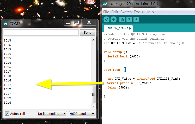The height and width of the screenshot is (124, 195).
Task: Click the void loop() line
Action: click(115, 70)
